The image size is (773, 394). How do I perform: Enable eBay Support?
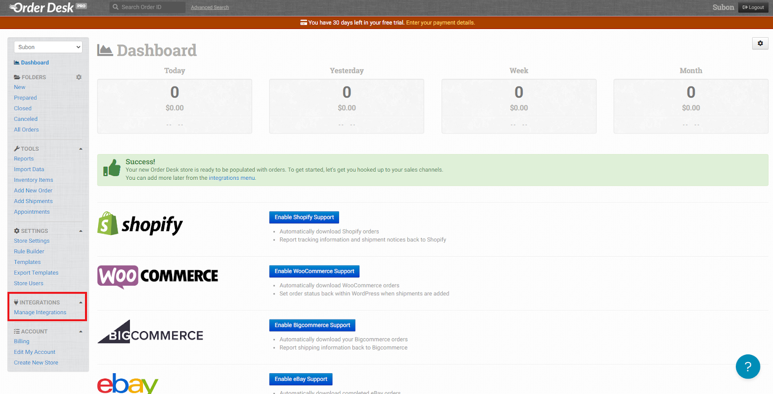[301, 379]
